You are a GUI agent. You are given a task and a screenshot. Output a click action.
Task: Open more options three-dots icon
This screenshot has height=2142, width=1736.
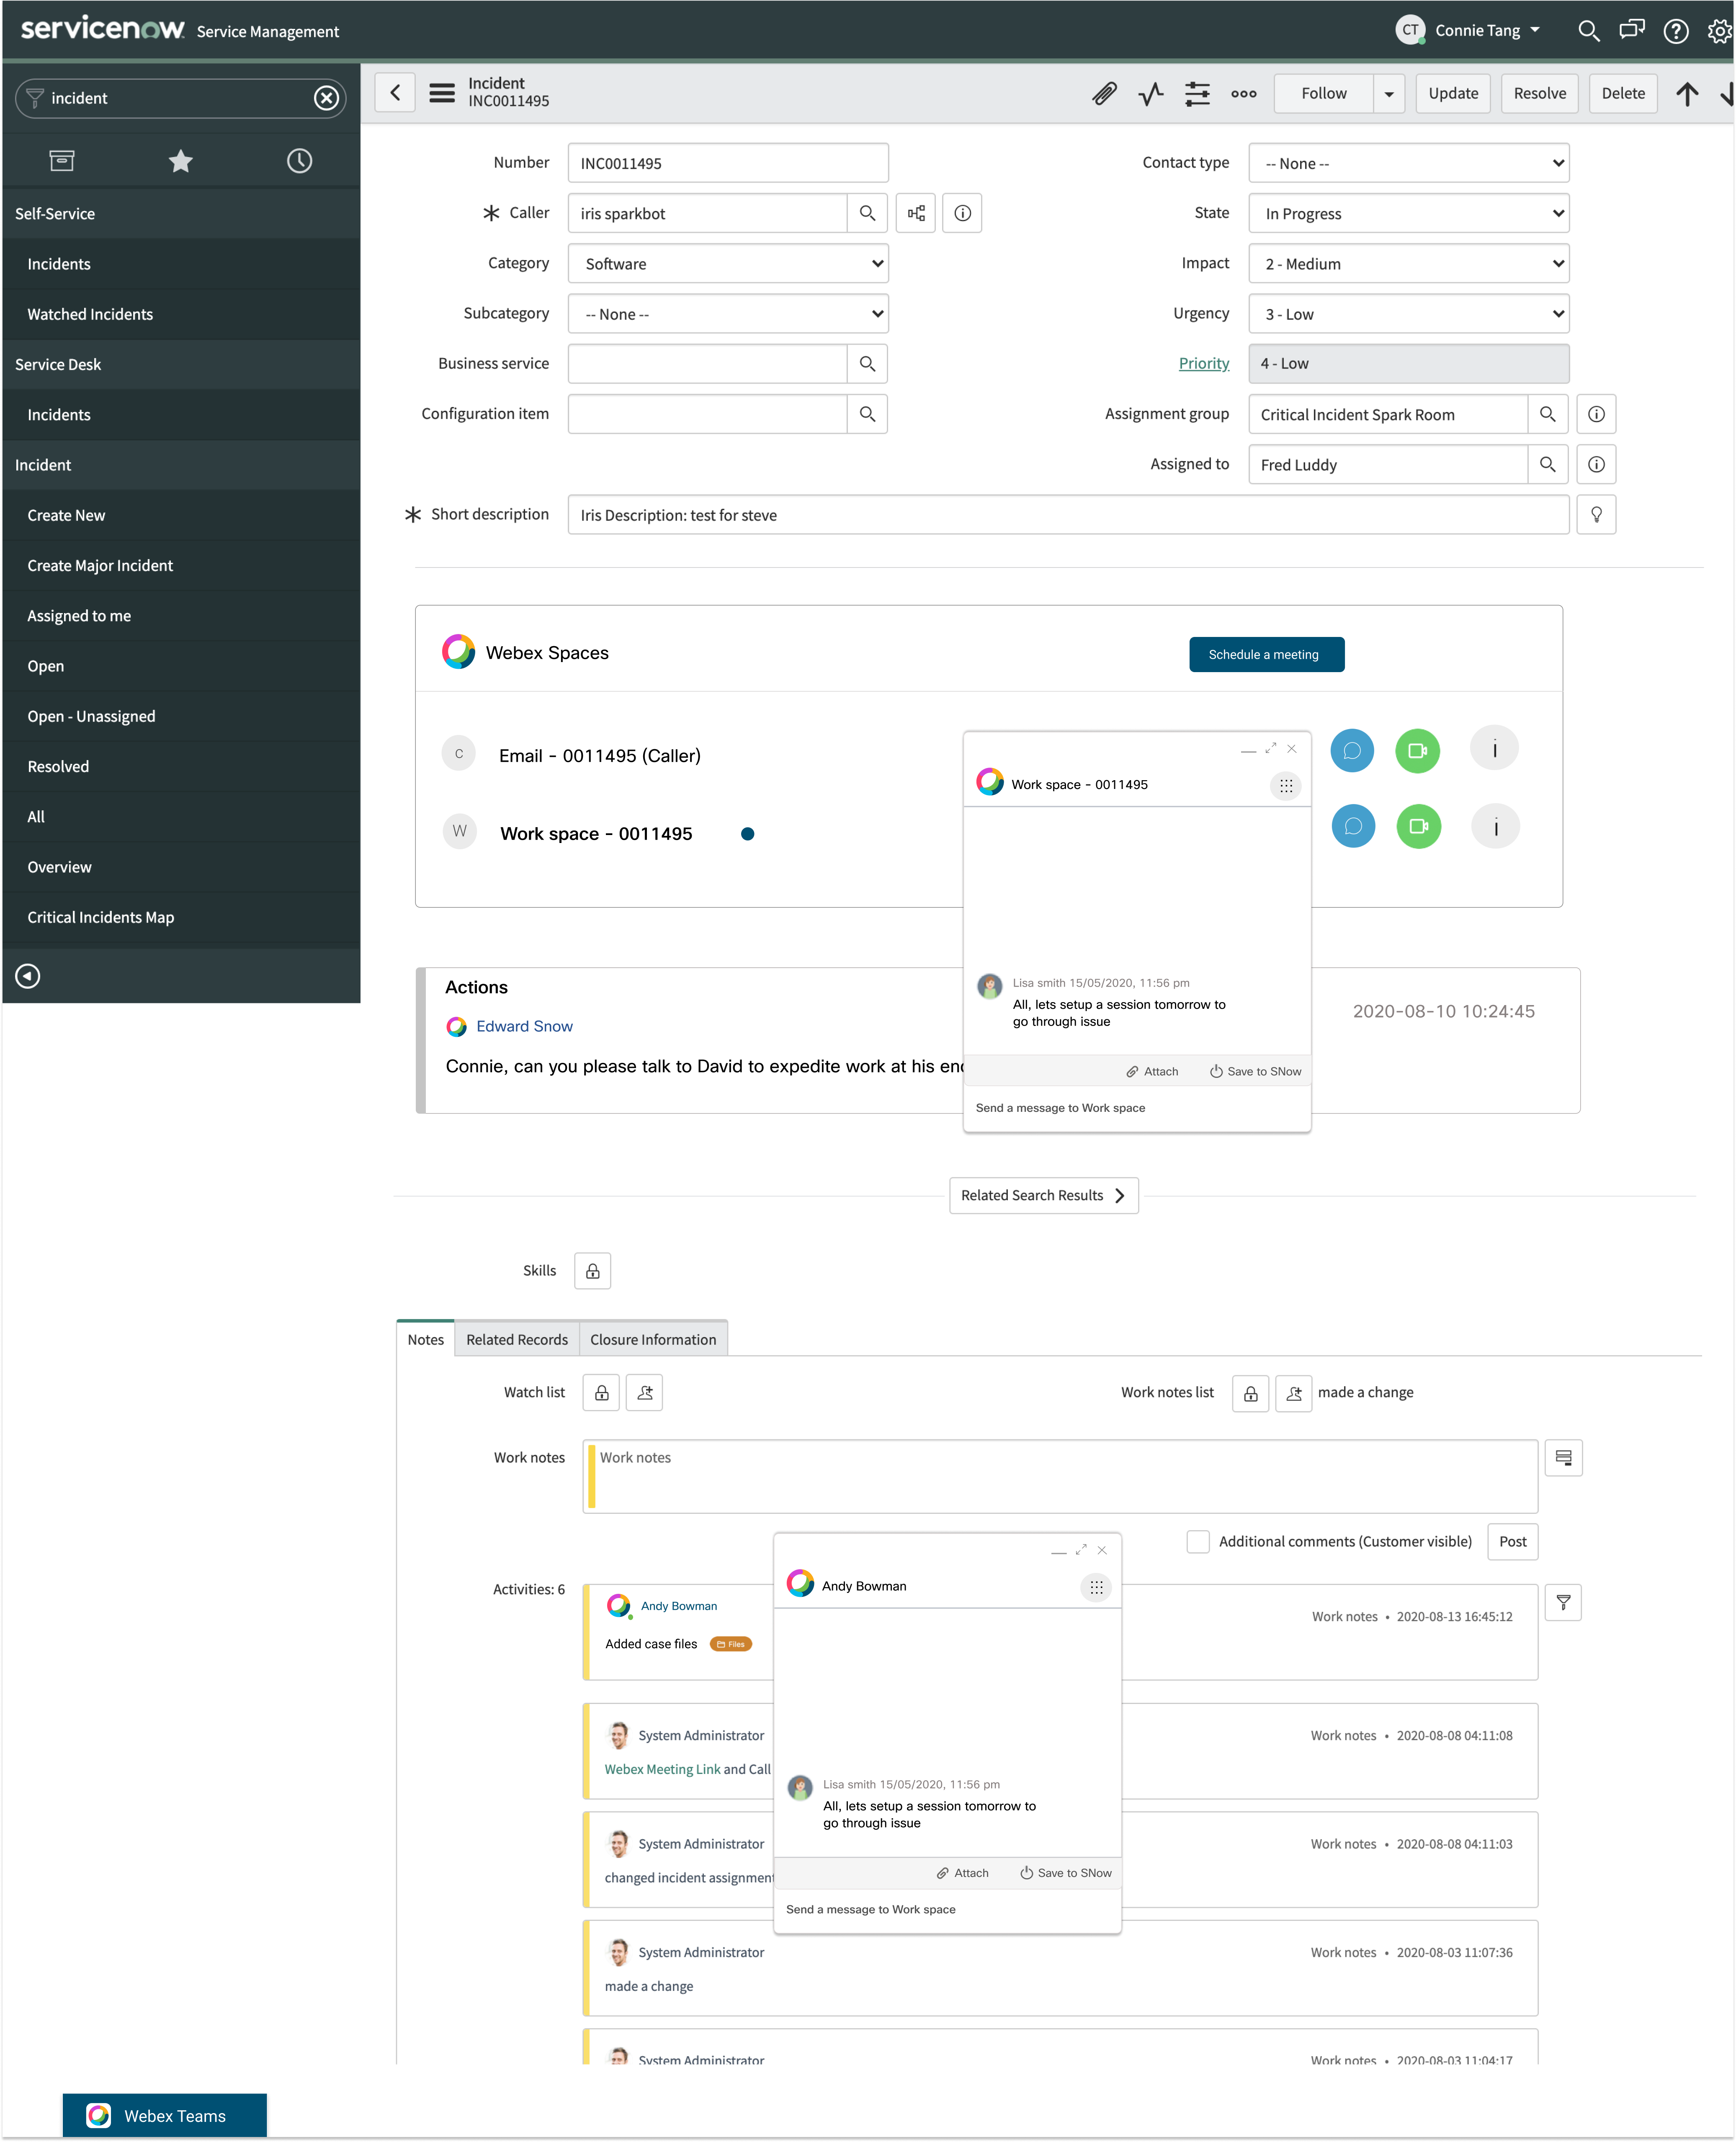[x=1243, y=94]
